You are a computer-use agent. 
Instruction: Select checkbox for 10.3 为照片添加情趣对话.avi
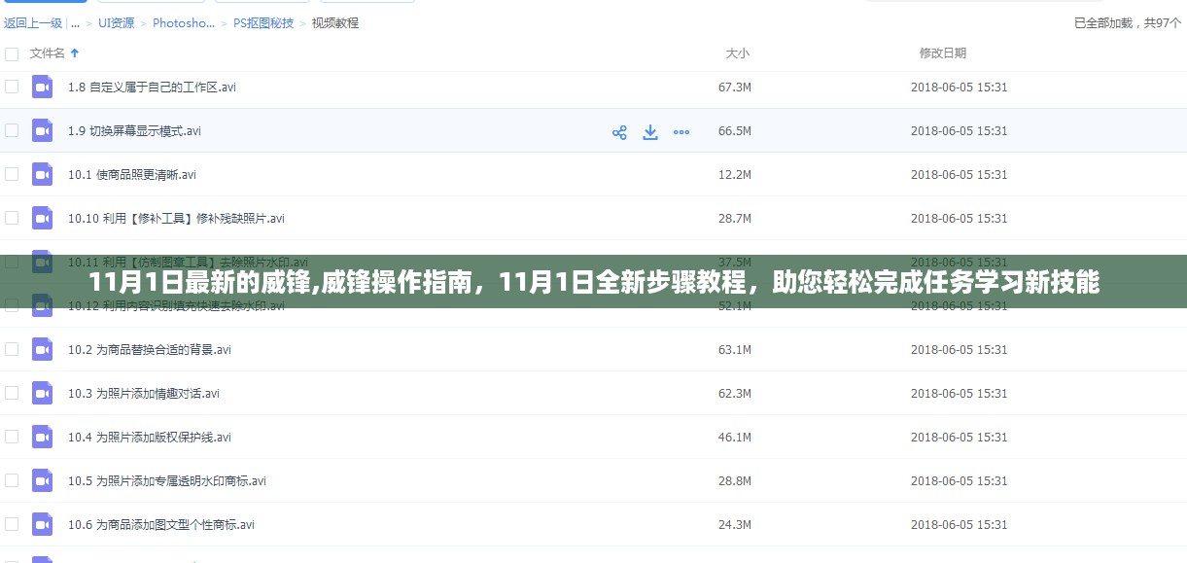pyautogui.click(x=12, y=393)
